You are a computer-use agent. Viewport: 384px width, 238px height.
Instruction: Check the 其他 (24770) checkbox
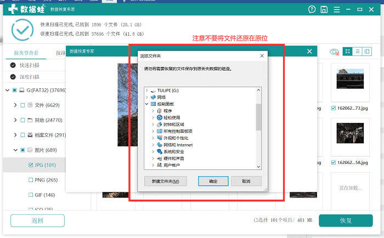pyautogui.click(x=22, y=120)
